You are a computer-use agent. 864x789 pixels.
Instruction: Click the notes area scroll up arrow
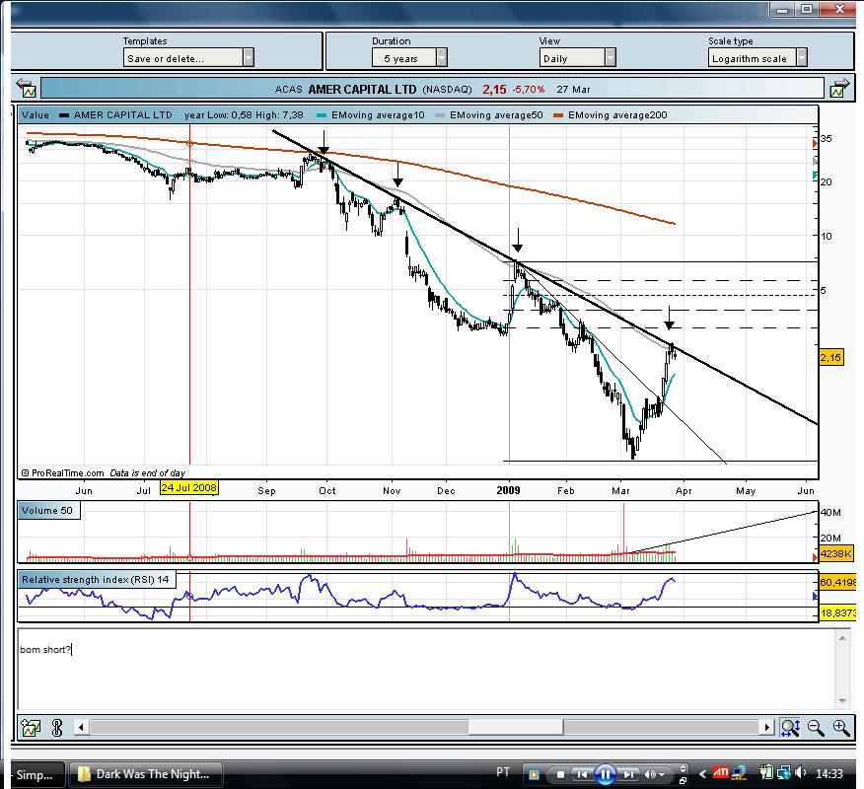(842, 638)
